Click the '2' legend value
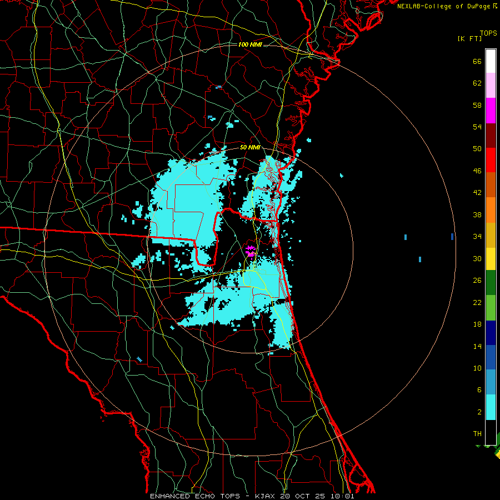The image size is (500, 500). [x=479, y=412]
